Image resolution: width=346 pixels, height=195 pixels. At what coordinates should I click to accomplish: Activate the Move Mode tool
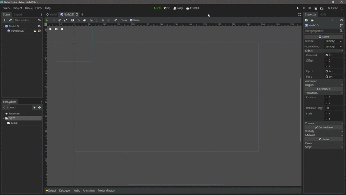tap(54, 20)
